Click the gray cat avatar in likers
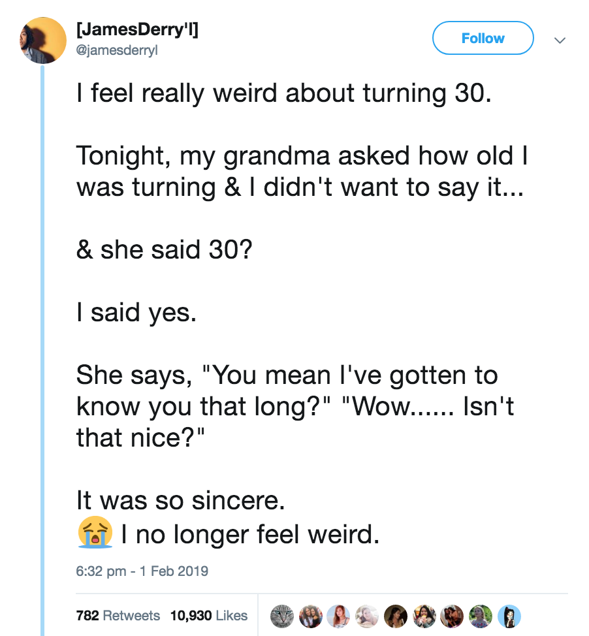This screenshot has width=589, height=636. (282, 615)
